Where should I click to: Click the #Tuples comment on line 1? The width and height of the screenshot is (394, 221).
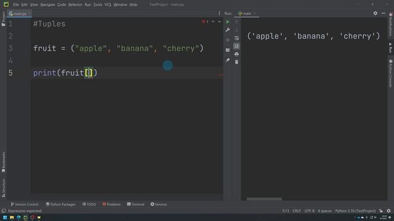[x=49, y=24]
